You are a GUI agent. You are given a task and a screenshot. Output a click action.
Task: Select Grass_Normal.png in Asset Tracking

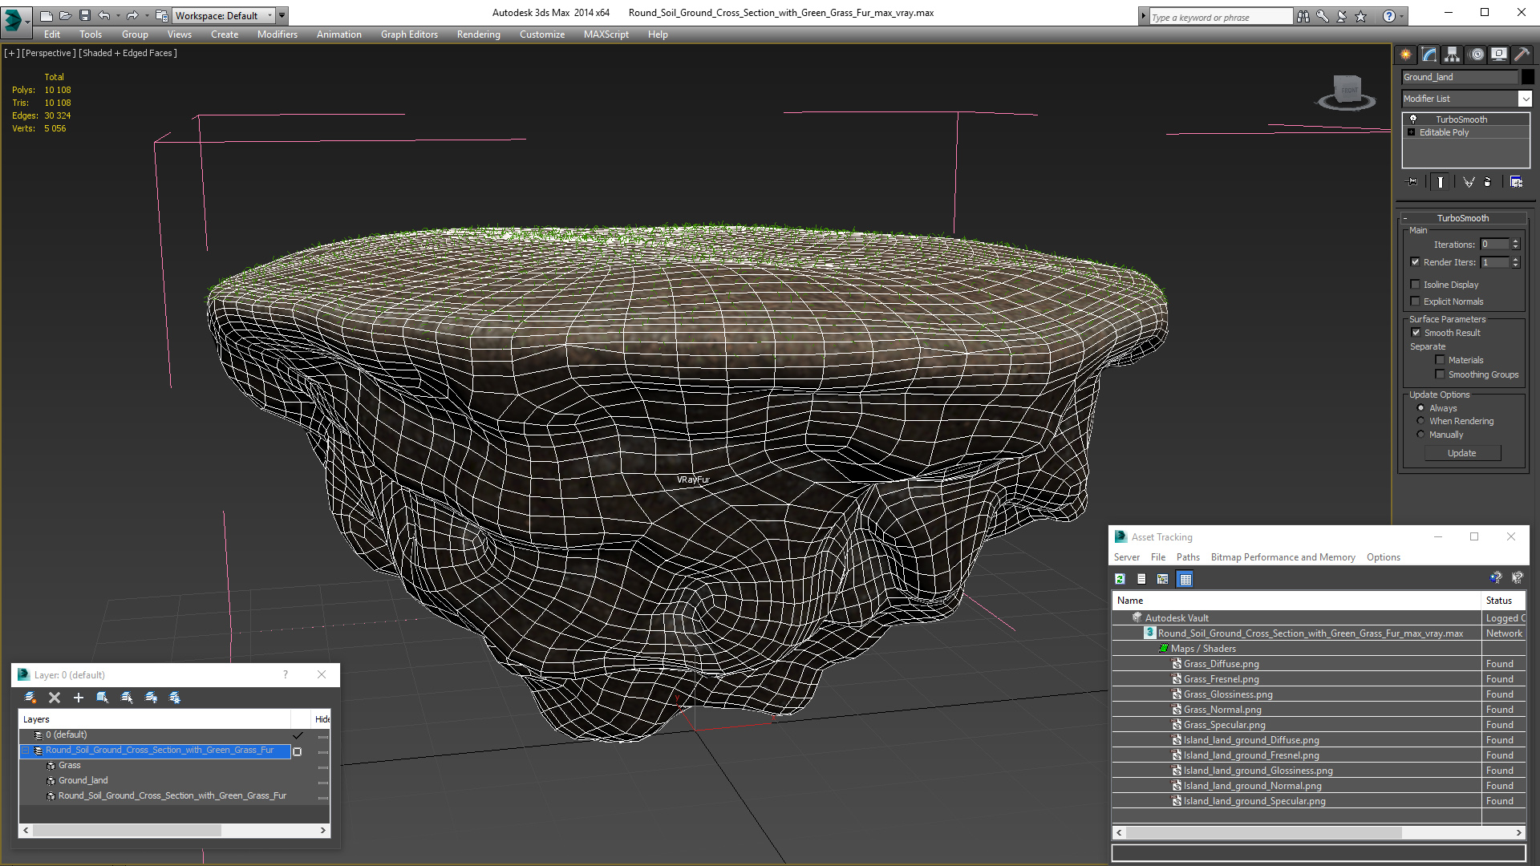(1222, 710)
